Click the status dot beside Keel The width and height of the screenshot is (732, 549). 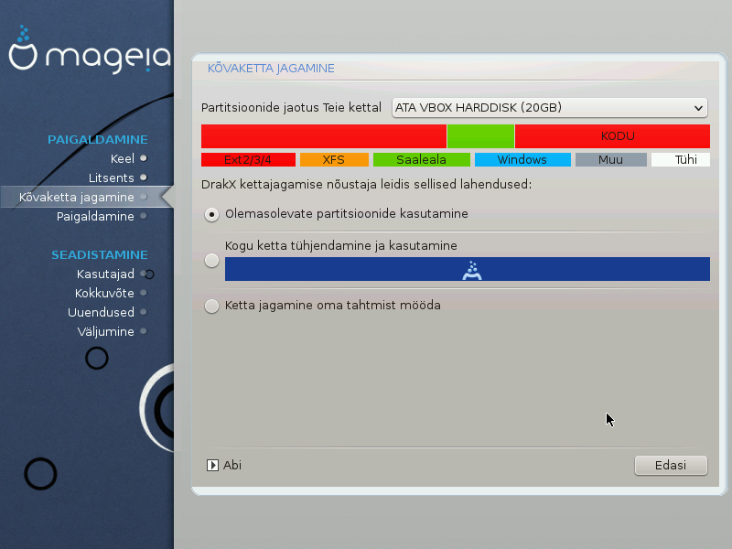[x=144, y=158]
